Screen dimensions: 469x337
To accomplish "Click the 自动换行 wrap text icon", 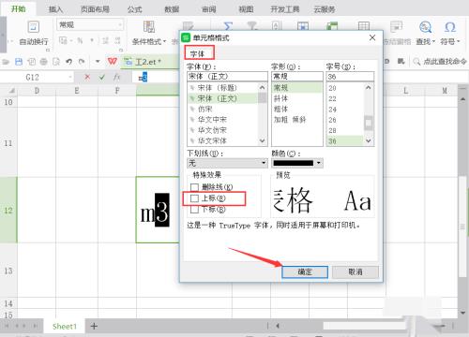I will [x=34, y=27].
